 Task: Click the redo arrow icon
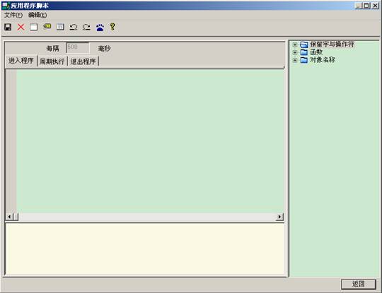[86, 27]
